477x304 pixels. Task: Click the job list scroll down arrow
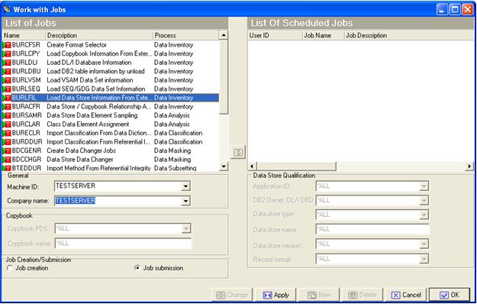pyautogui.click(x=224, y=167)
